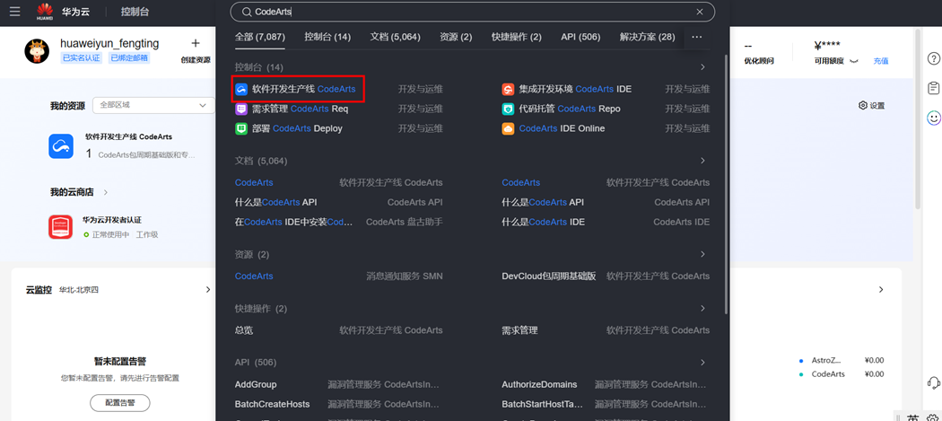The height and width of the screenshot is (421, 942).
Task: Click the page scrollbar at far right
Action: pos(918,120)
